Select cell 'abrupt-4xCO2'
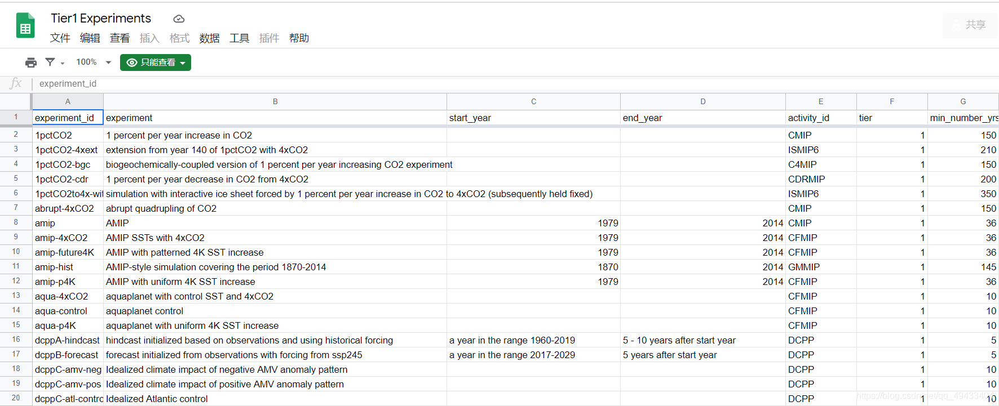 coord(68,208)
